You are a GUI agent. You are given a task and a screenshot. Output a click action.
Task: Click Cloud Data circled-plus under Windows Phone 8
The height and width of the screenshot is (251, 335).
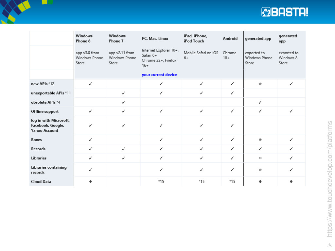pyautogui.click(x=91, y=182)
